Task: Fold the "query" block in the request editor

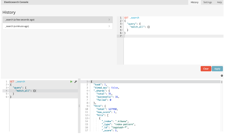Action: (x=7, y=88)
